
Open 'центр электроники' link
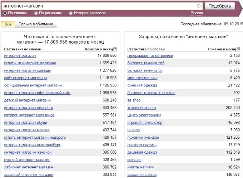[144, 115]
